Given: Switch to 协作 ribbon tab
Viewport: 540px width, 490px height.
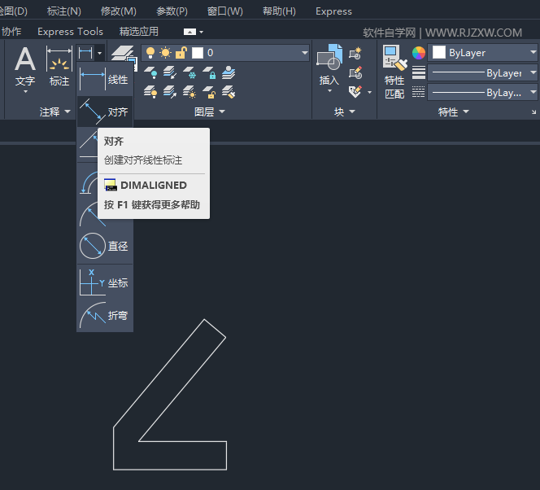Looking at the screenshot, I should pyautogui.click(x=11, y=32).
